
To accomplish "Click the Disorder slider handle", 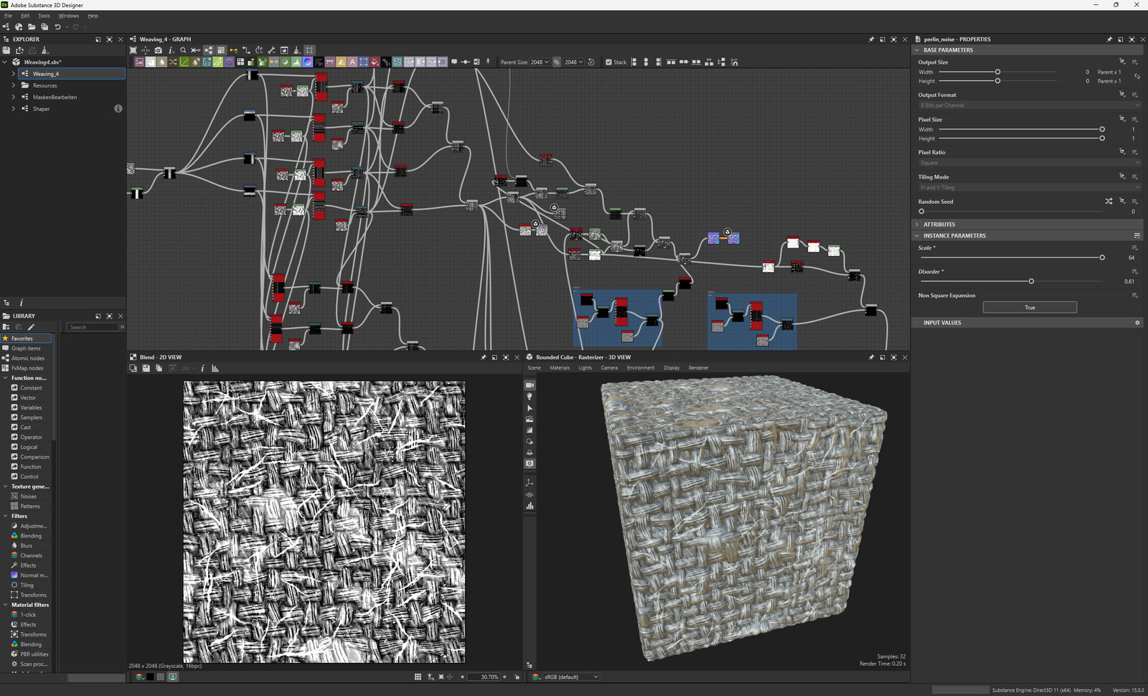I will point(1031,281).
